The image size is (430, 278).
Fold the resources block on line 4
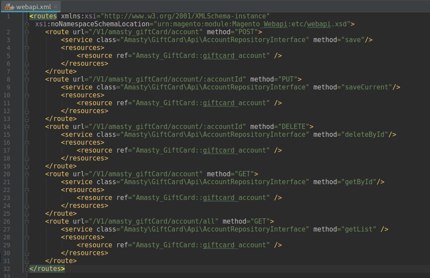[x=27, y=48]
